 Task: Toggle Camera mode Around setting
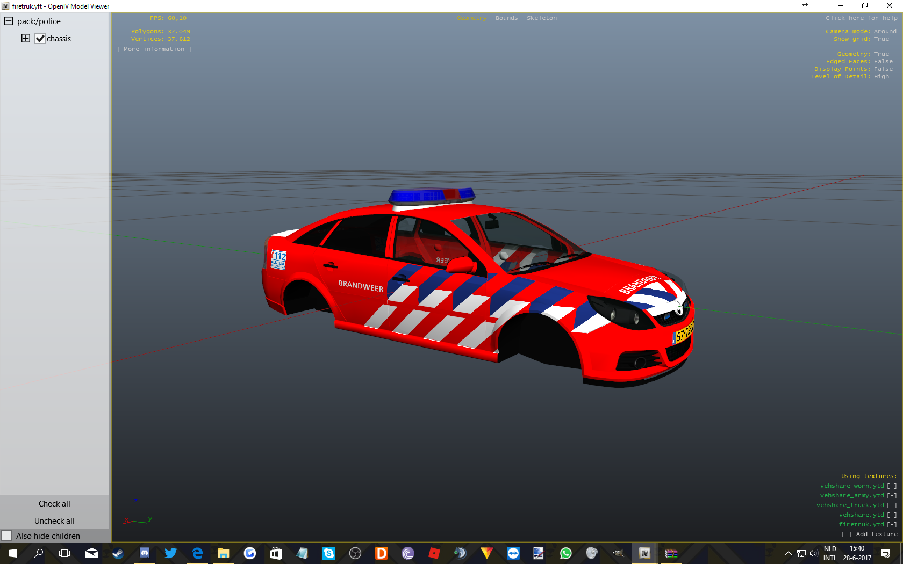click(x=861, y=32)
